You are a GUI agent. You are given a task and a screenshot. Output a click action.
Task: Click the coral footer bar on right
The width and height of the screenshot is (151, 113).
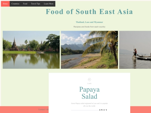coord(141,110)
